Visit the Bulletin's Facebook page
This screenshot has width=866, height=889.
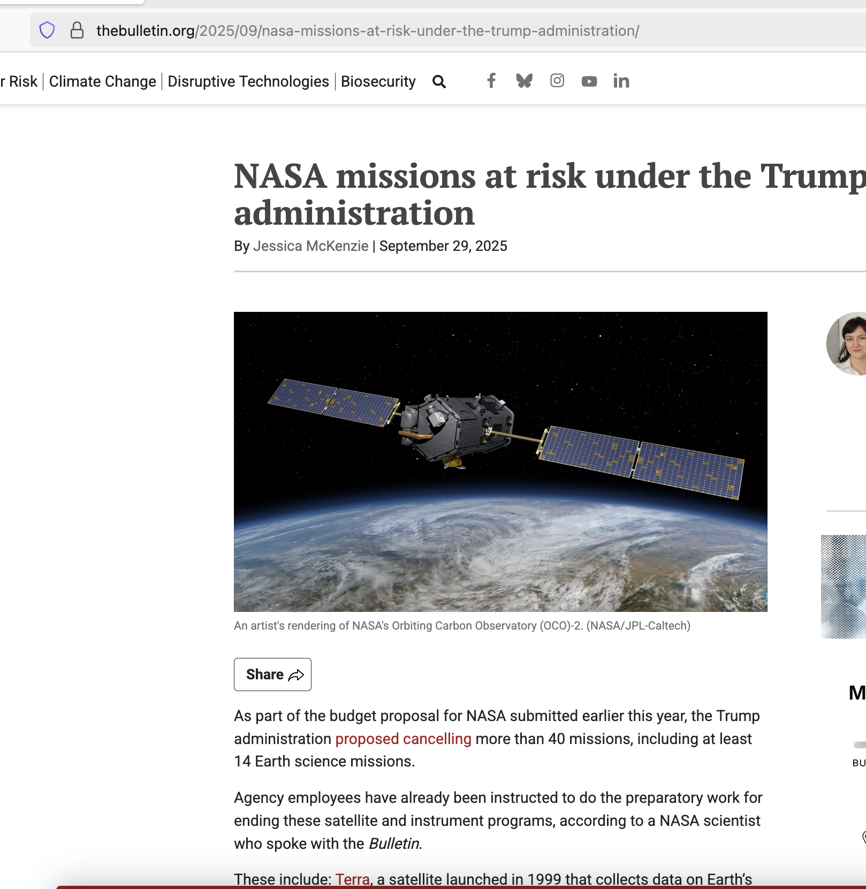click(x=491, y=81)
